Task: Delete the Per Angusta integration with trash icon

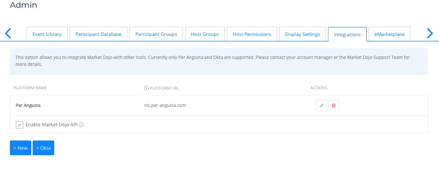Action: click(x=334, y=106)
